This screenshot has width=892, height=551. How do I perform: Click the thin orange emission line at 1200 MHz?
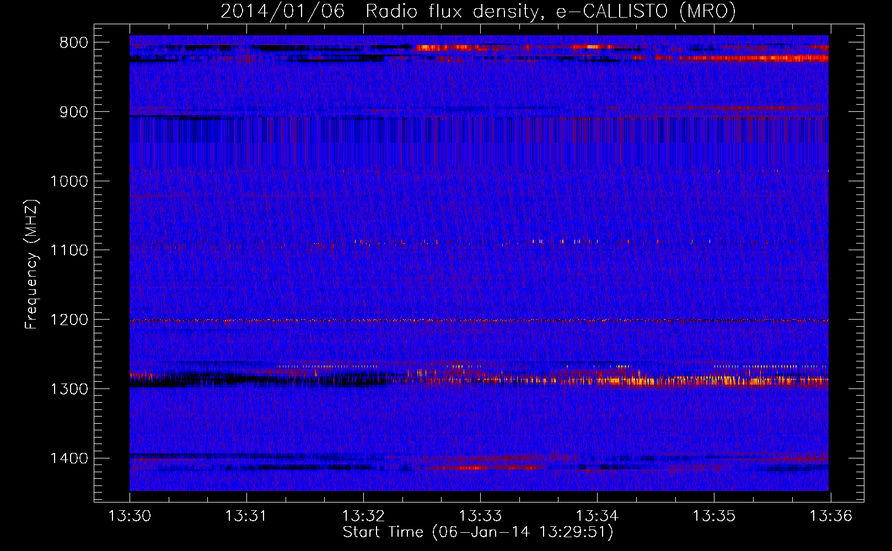479,320
